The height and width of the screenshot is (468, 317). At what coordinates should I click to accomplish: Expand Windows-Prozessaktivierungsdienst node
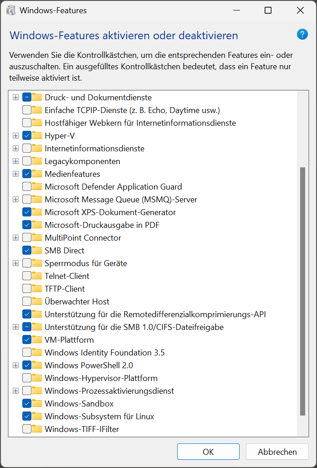click(x=16, y=391)
